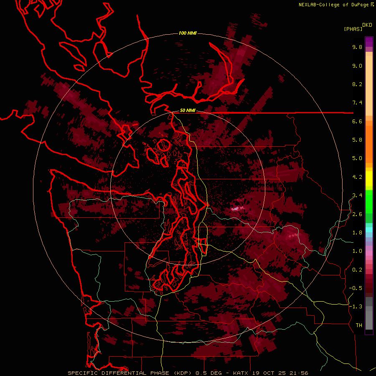
Task: Click the 50 NMI range ring label
Action: coord(188,110)
